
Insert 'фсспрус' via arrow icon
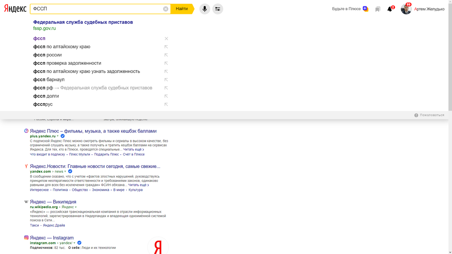[166, 104]
